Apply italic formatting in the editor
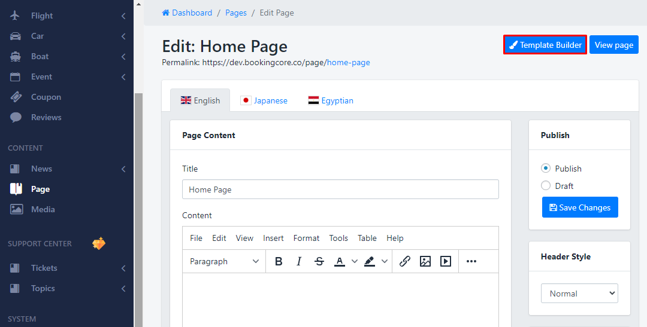647x327 pixels. coord(299,261)
